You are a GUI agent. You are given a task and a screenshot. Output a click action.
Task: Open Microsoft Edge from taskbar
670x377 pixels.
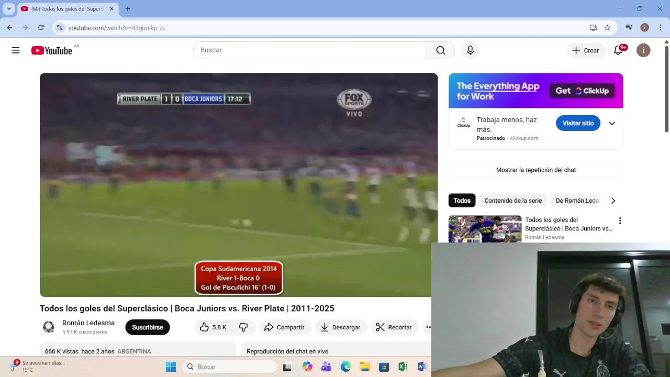click(x=345, y=367)
